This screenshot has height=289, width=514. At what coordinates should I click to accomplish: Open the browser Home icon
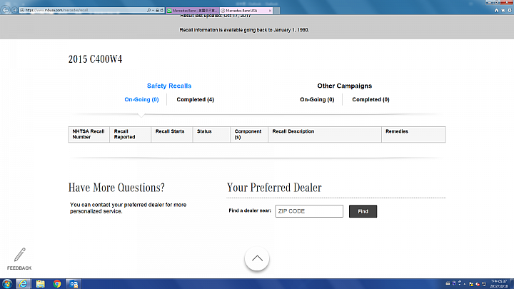tap(496, 11)
